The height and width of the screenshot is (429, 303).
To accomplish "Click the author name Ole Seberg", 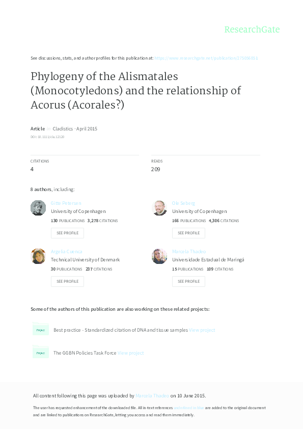I will click(183, 203).
